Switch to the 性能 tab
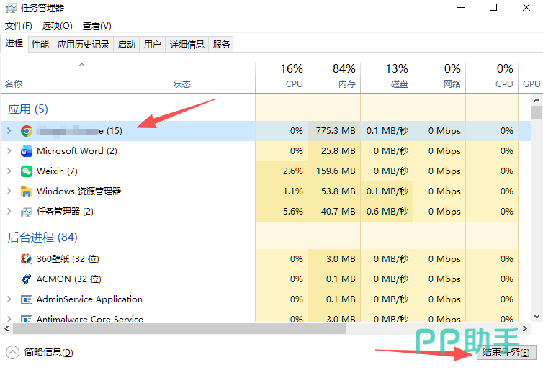The width and height of the screenshot is (543, 370). click(40, 45)
